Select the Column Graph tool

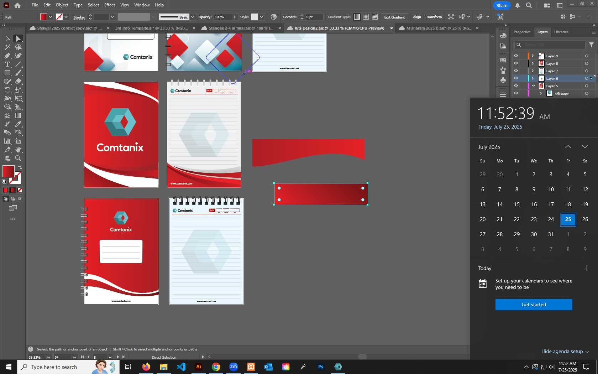click(x=7, y=141)
